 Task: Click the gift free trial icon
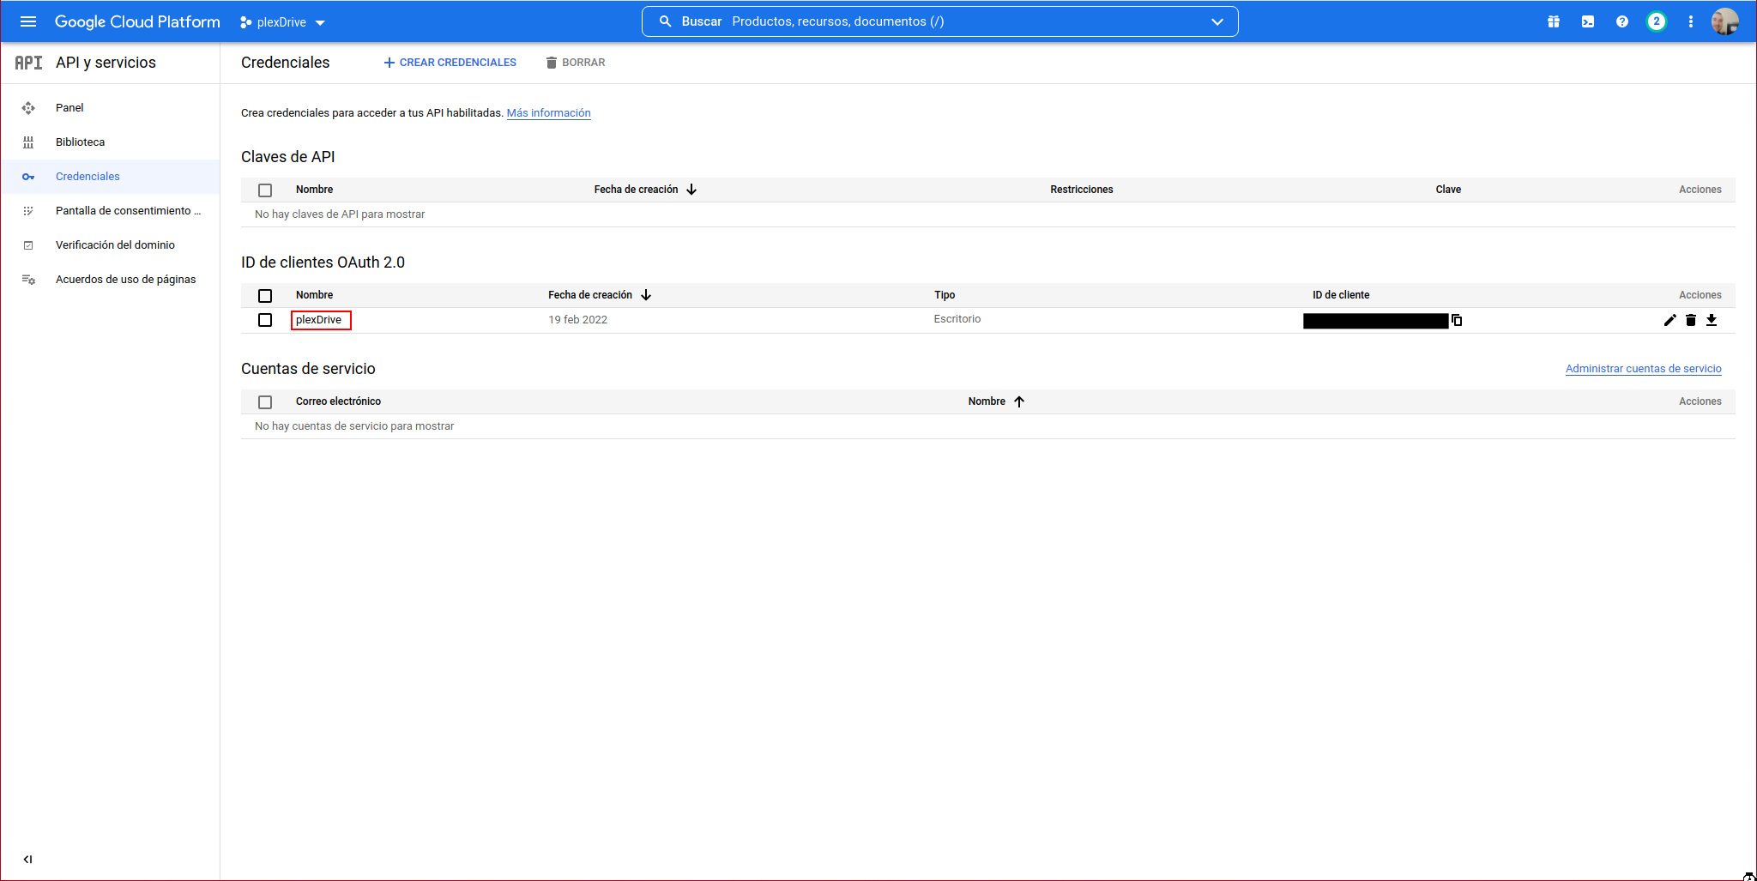pyautogui.click(x=1553, y=21)
